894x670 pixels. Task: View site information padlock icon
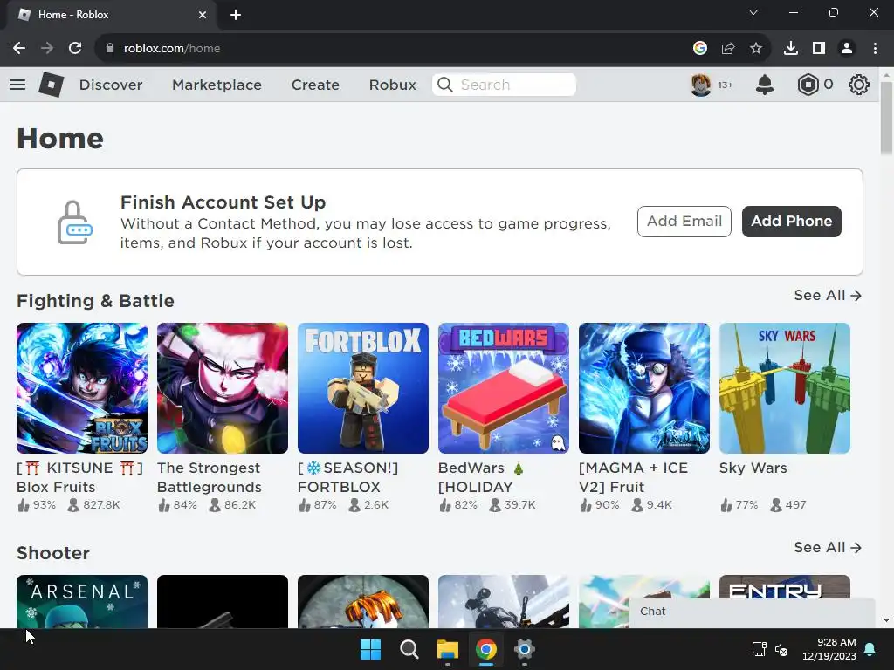pyautogui.click(x=110, y=49)
